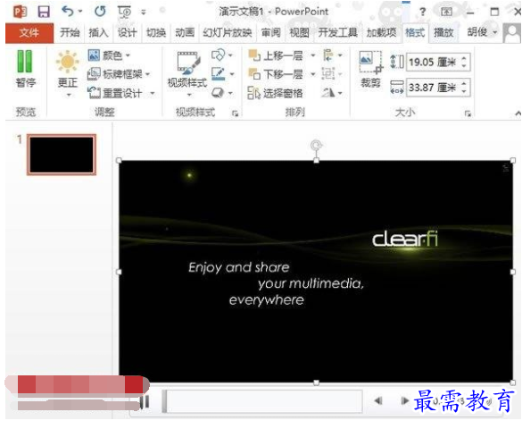The width and height of the screenshot is (522, 429).
Task: Pause the video preview with 暂停 button
Action: tap(25, 69)
